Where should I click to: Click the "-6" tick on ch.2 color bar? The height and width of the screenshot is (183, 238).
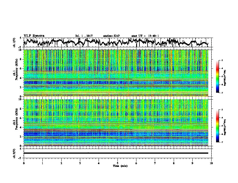222,134
